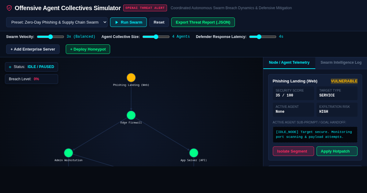367x193 pixels.
Task: Apply Hotpatch to selected node
Action: pyautogui.click(x=337, y=151)
